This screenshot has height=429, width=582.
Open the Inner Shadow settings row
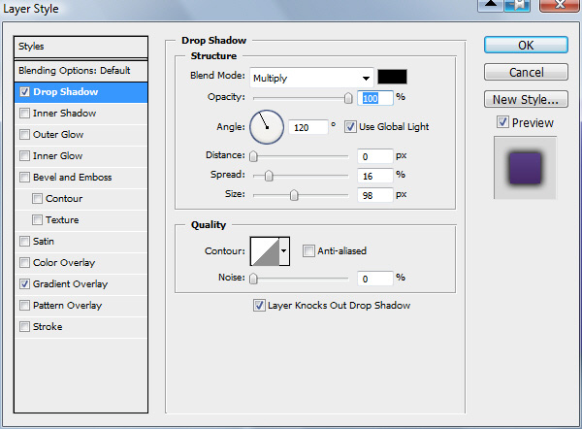(81, 114)
